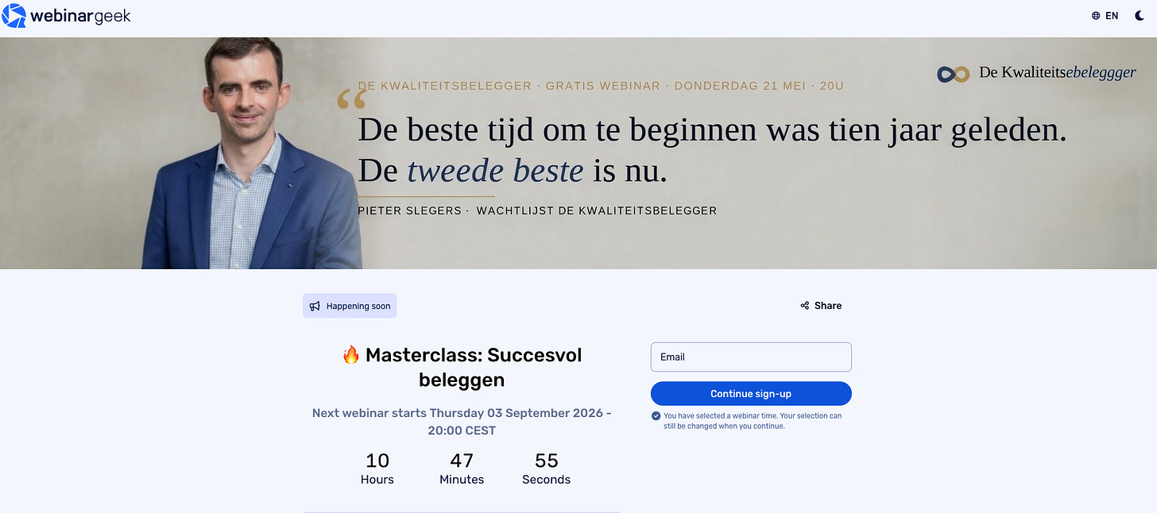Viewport: 1157px width, 513px height.
Task: Click the megaphone icon in Happening soon badge
Action: pyautogui.click(x=315, y=306)
